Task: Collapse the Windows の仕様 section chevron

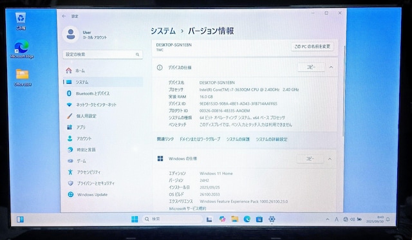Action: pyautogui.click(x=330, y=159)
